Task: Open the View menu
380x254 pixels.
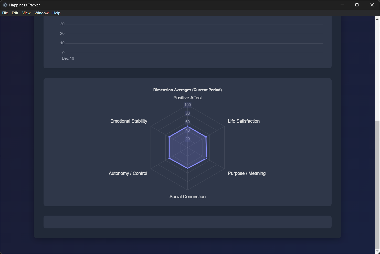Action: tap(26, 13)
